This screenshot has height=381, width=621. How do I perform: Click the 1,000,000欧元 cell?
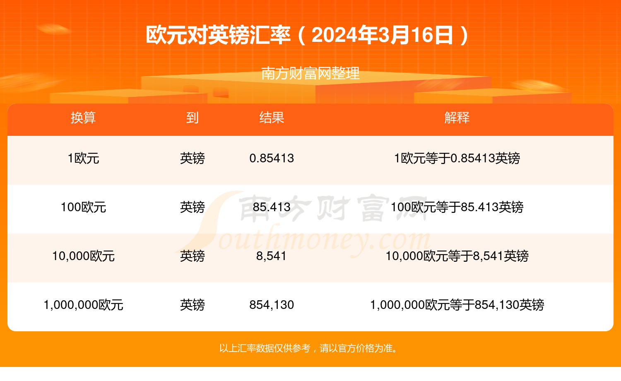point(83,305)
